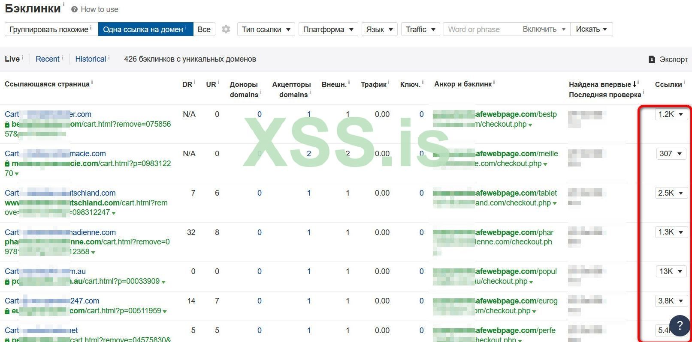Image resolution: width=692 pixels, height=342 pixels.
Task: Expand URL arrow after cart.html?p=00511959
Action: pyautogui.click(x=165, y=312)
